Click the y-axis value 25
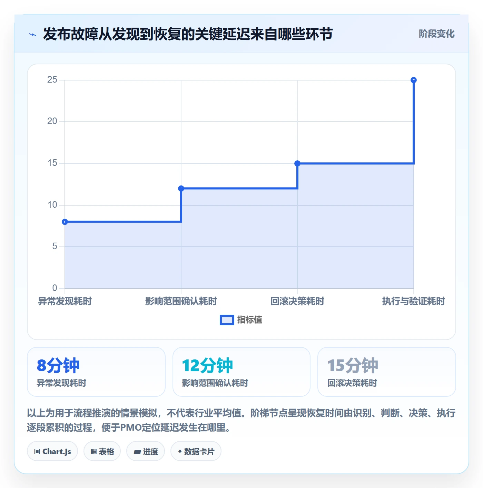 52,80
